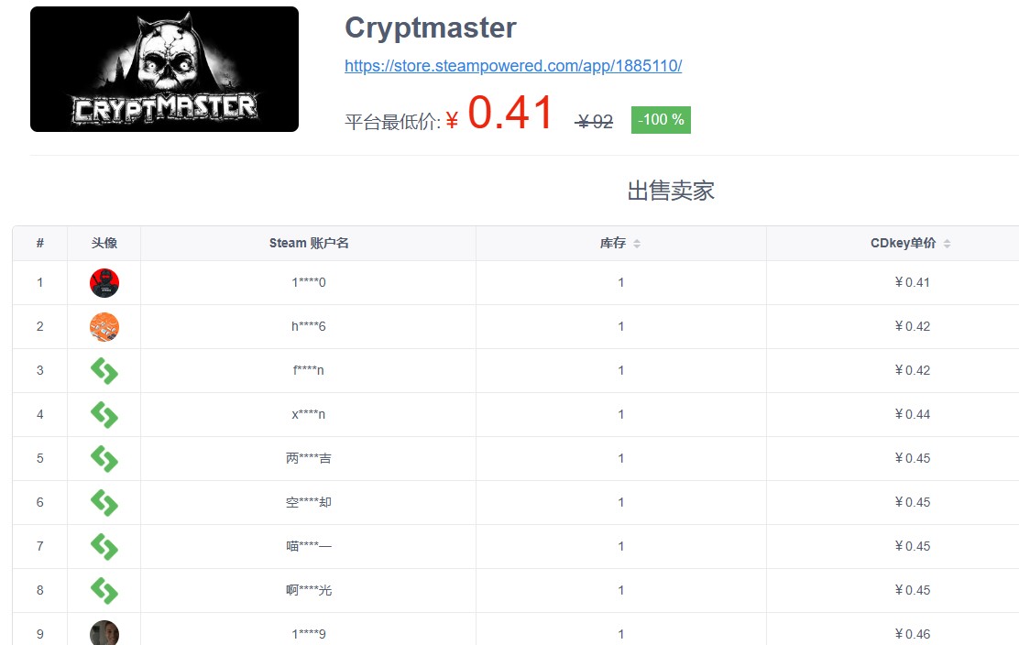Click the Cryptmaster title heading
Viewport: 1019px width, 645px height.
click(x=430, y=27)
